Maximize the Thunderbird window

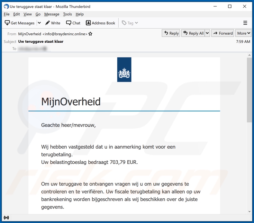(230, 6)
